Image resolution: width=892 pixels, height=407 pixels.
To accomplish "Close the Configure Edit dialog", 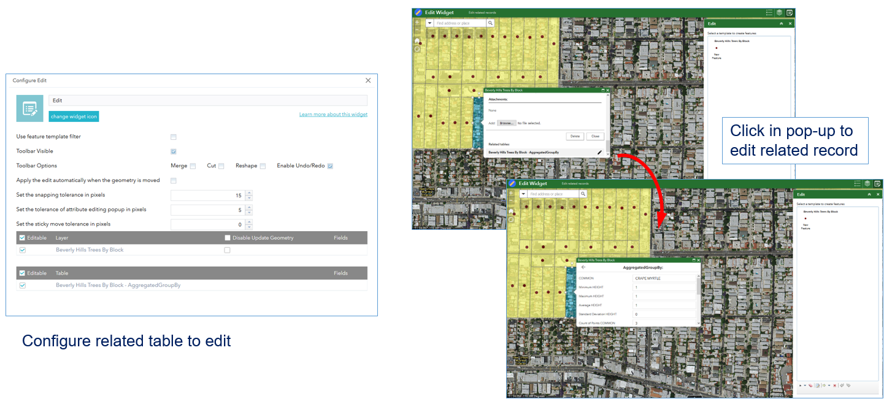I will (x=368, y=80).
